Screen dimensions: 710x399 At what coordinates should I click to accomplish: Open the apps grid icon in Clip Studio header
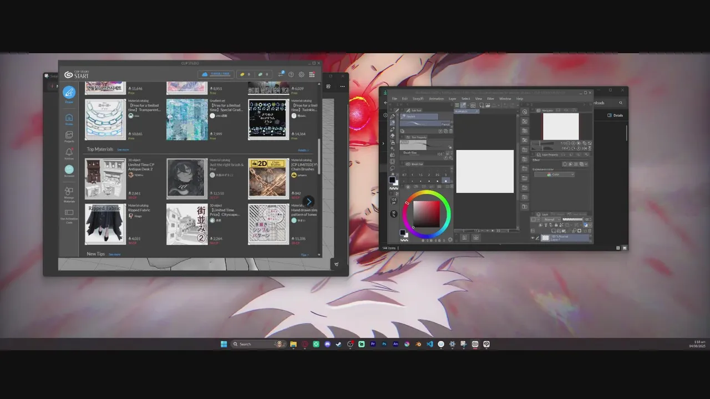pyautogui.click(x=312, y=74)
